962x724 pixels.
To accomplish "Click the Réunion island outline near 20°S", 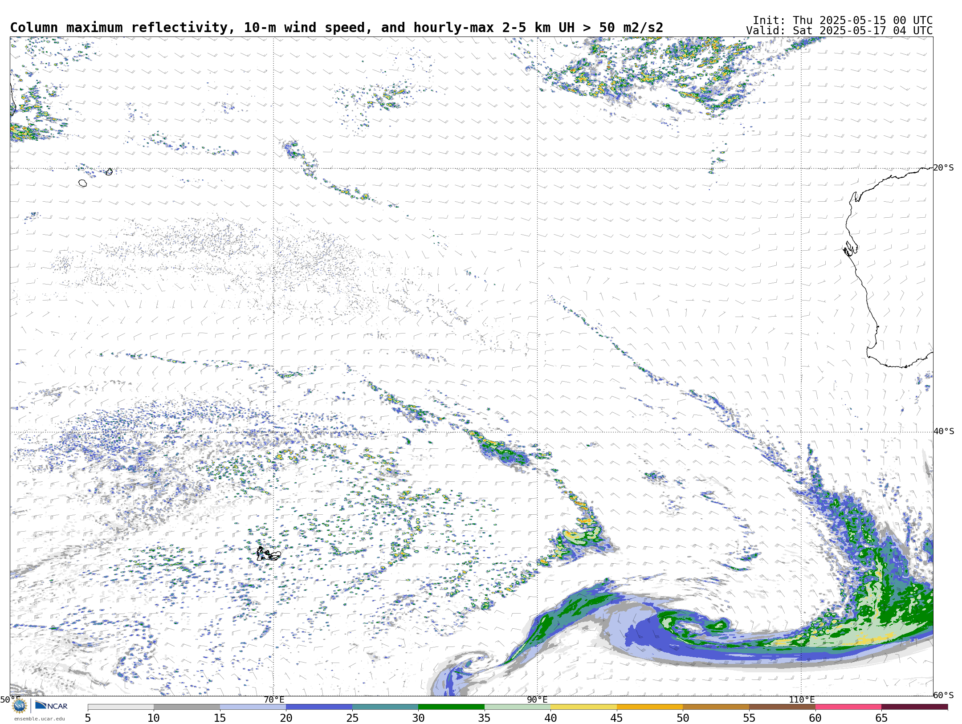I will point(82,183).
